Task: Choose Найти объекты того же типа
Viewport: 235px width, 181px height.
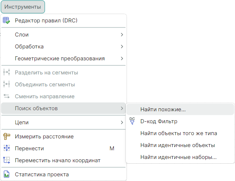Action: (178, 133)
